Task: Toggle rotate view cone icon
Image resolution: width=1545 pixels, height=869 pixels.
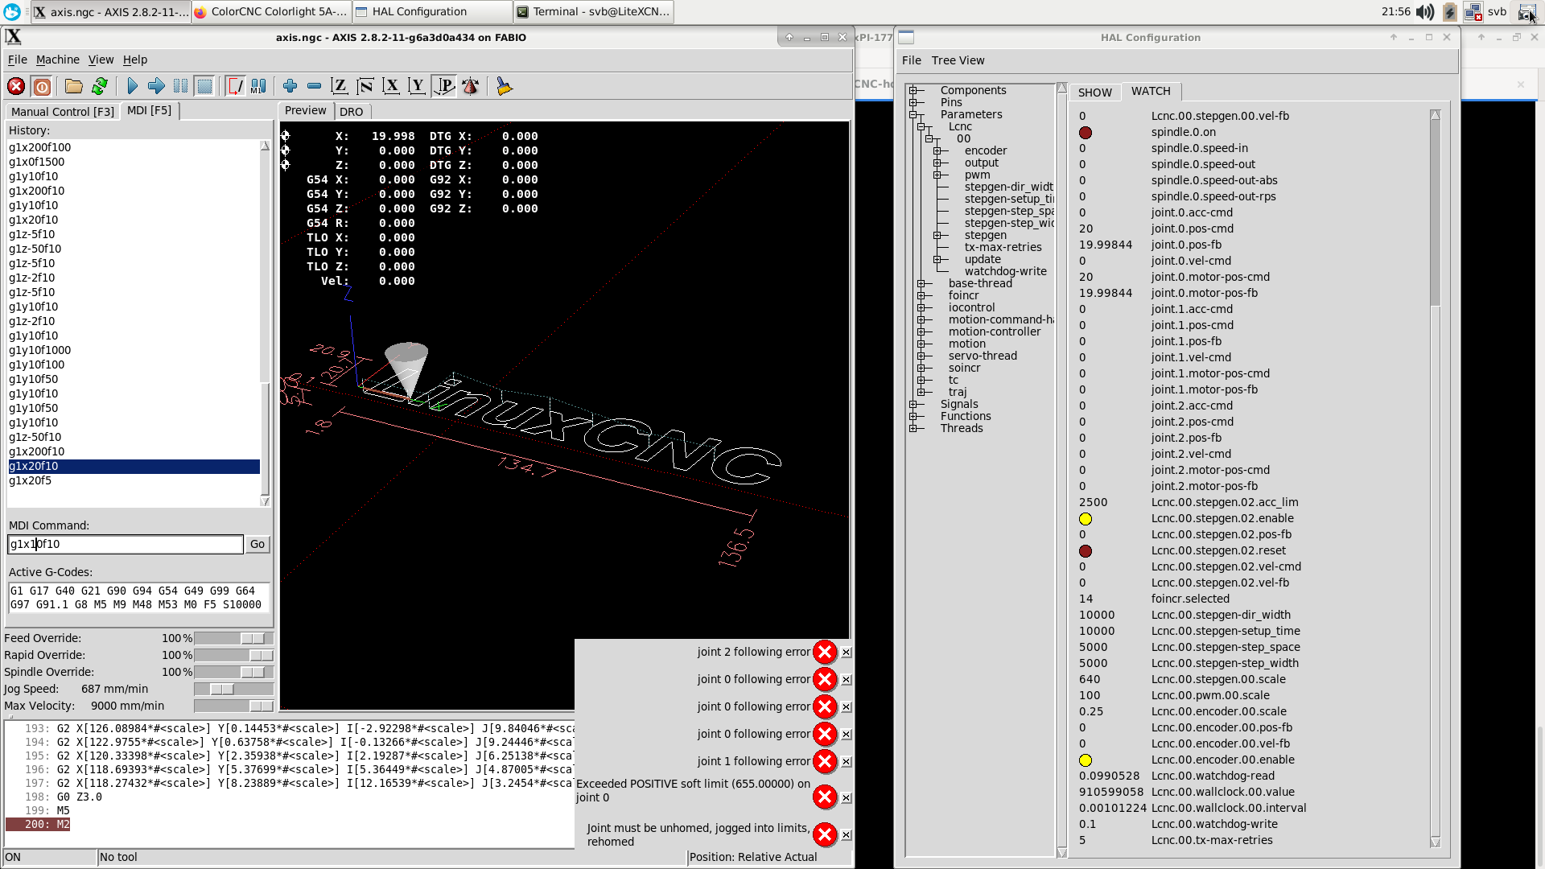Action: (471, 86)
